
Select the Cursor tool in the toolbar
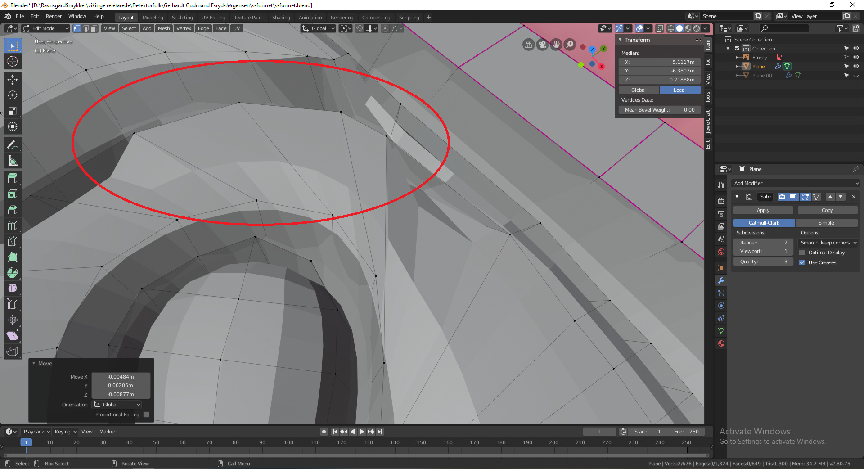(13, 61)
